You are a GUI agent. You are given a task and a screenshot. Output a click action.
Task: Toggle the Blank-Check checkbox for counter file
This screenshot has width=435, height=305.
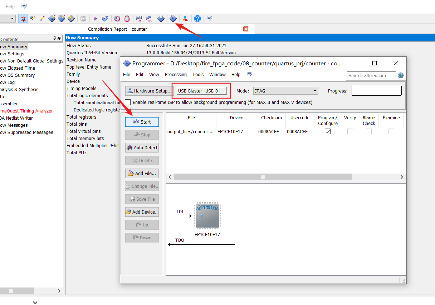pyautogui.click(x=369, y=131)
